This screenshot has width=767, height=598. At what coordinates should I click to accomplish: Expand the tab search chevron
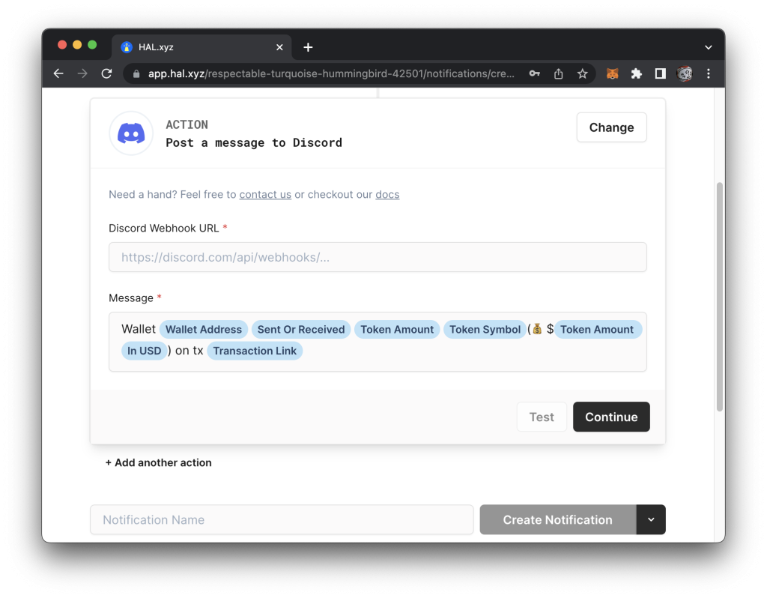709,47
